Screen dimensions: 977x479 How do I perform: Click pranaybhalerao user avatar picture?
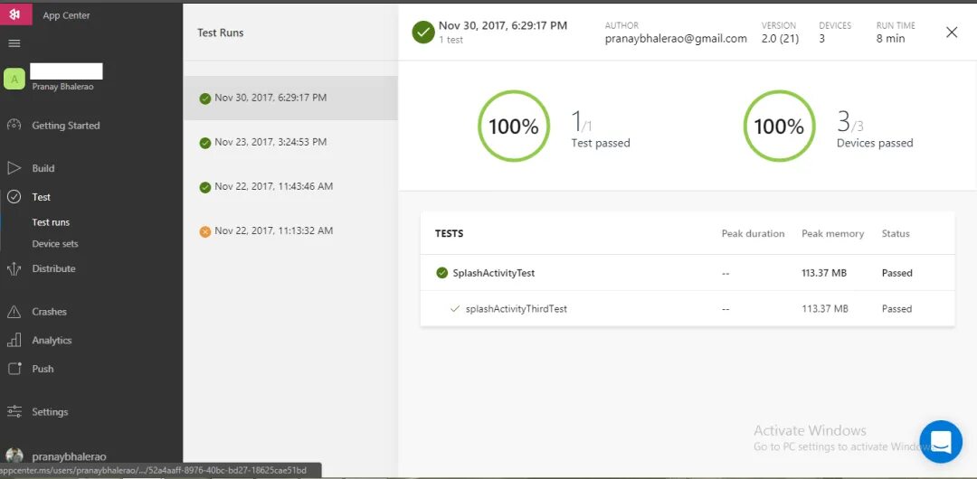pos(14,456)
